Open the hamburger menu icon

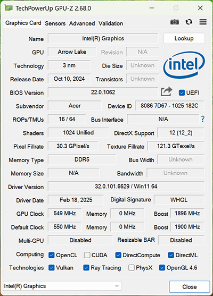203,22
